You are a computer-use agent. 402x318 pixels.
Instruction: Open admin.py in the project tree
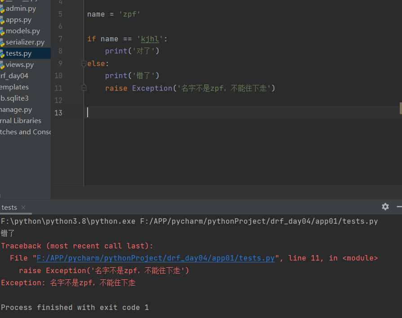(21, 9)
